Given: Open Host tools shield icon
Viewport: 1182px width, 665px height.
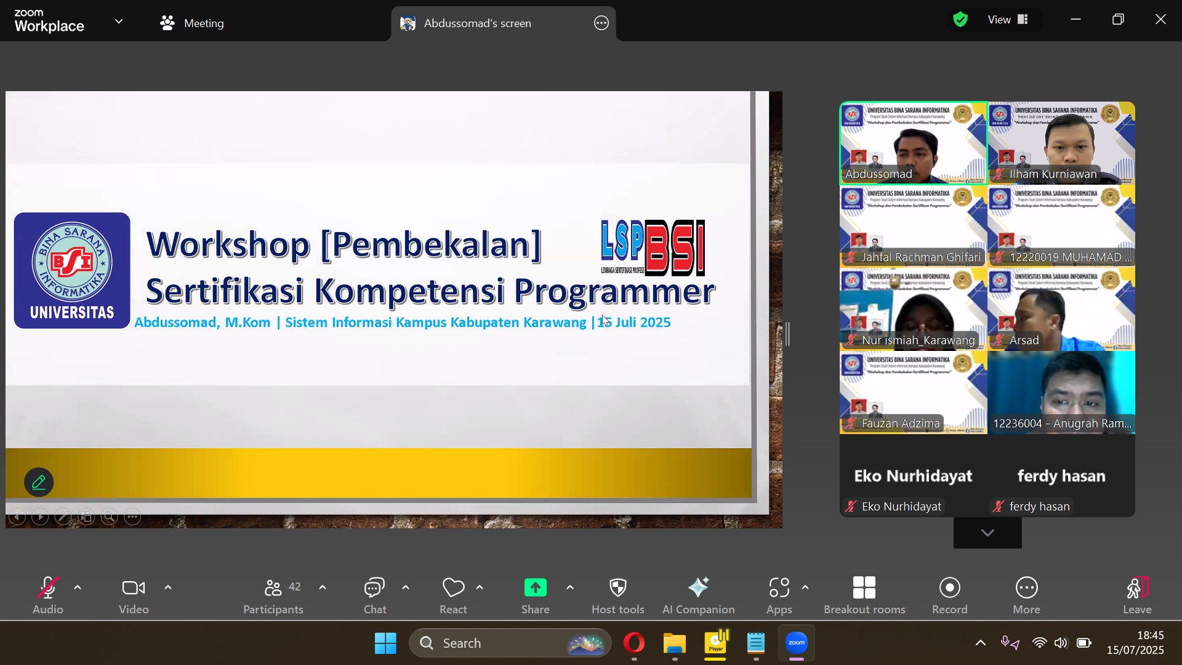Looking at the screenshot, I should 617,588.
